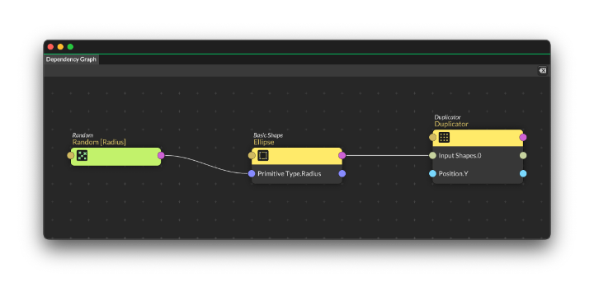Image resolution: width=594 pixels, height=297 pixels.
Task: Click tan input port of Random node
Action: [x=70, y=155]
